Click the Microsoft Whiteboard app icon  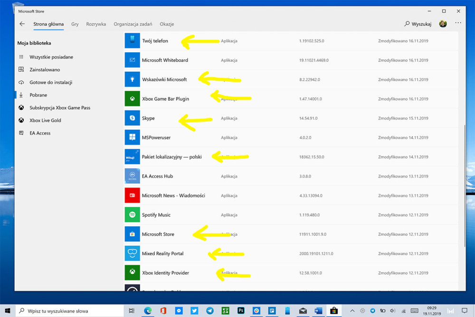(133, 60)
